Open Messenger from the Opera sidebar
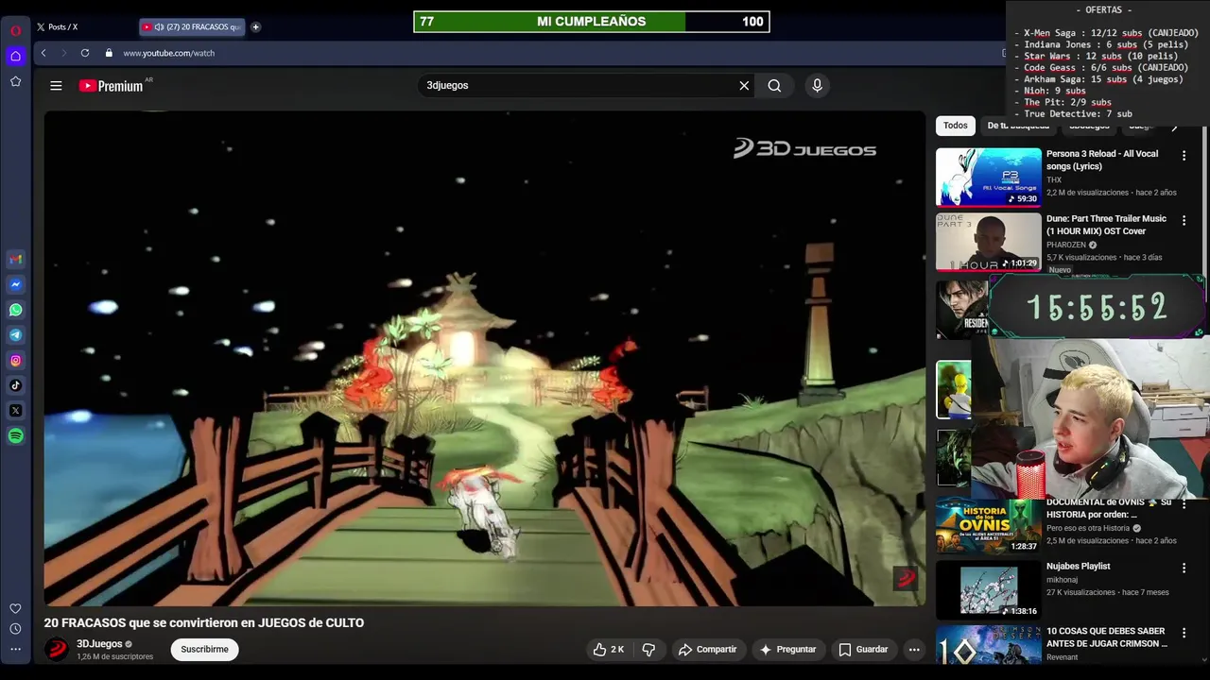Image resolution: width=1210 pixels, height=680 pixels. pyautogui.click(x=15, y=284)
